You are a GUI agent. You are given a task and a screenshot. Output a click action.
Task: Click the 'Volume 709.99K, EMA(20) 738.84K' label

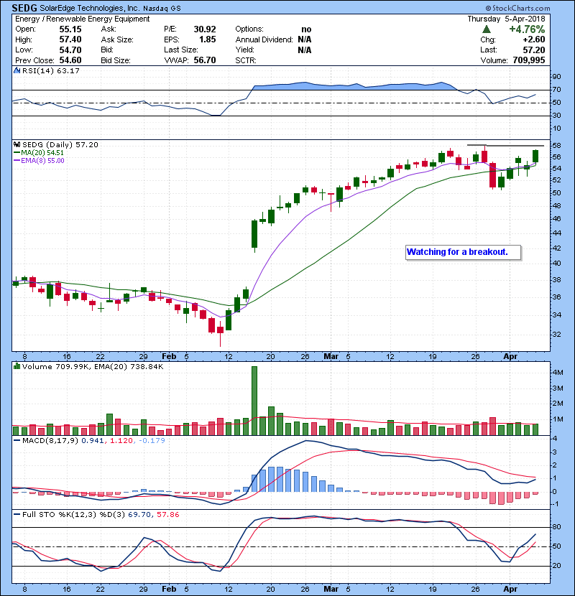tap(93, 367)
